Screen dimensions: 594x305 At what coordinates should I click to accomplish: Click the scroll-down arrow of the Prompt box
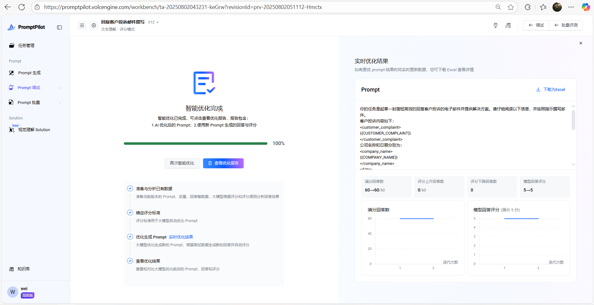(573, 165)
